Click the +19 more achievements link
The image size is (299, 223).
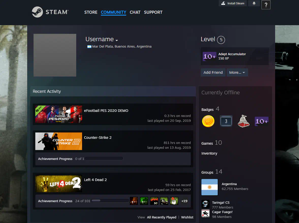184,201
